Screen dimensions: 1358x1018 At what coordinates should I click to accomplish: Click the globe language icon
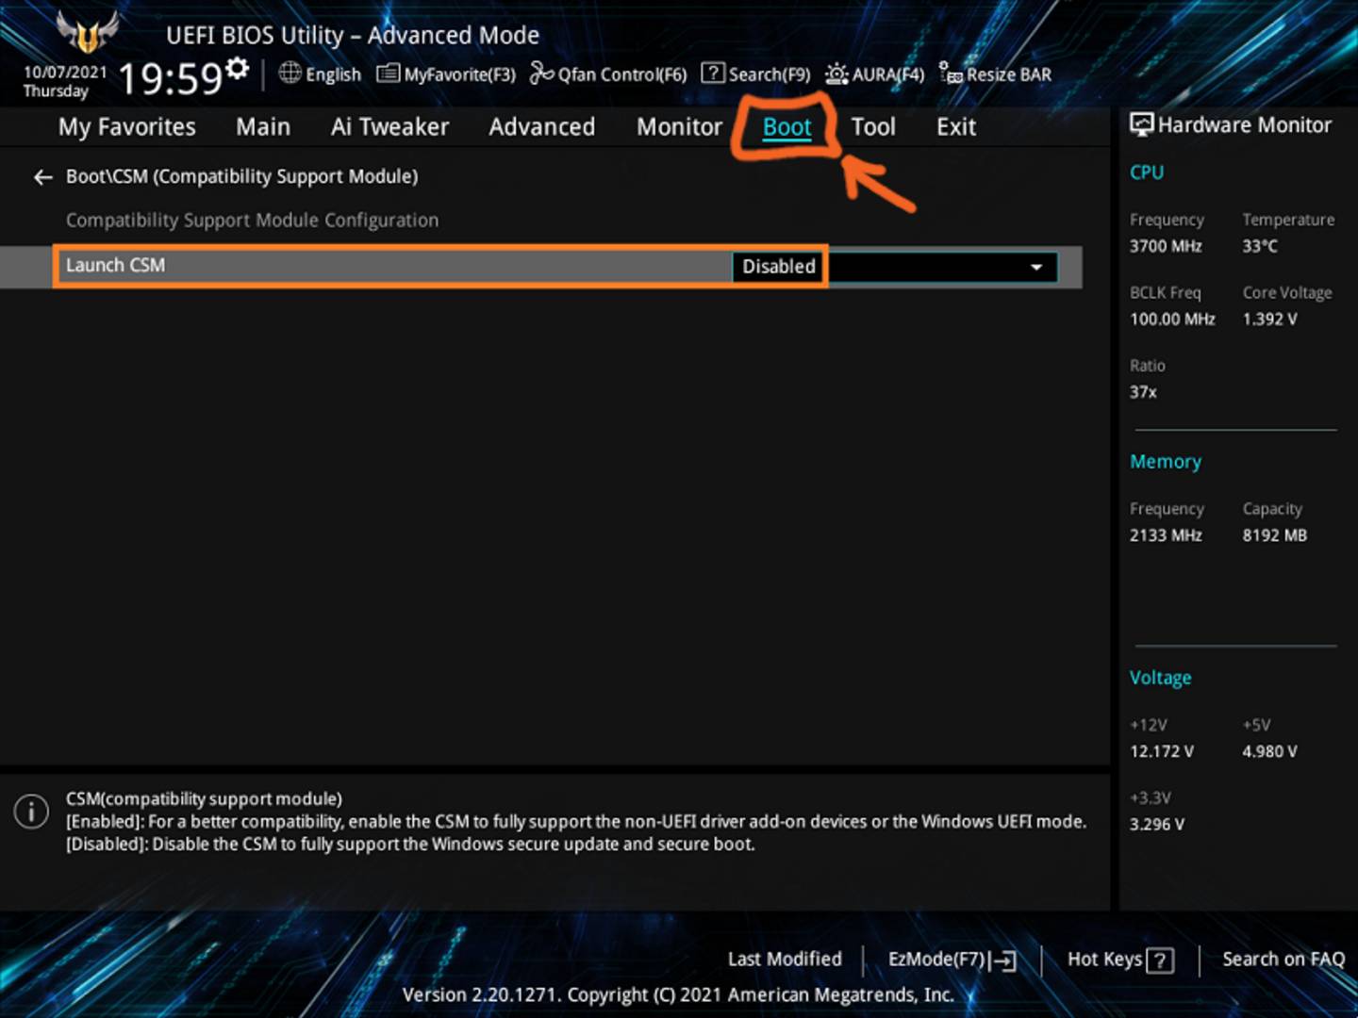click(x=290, y=73)
